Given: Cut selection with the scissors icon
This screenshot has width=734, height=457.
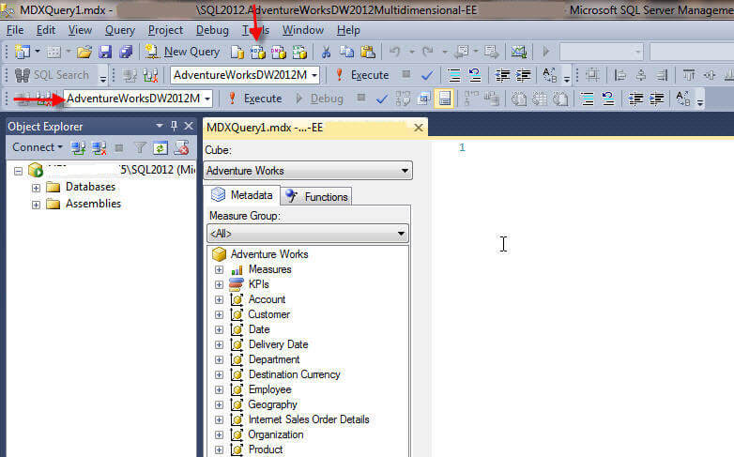Looking at the screenshot, I should (326, 52).
